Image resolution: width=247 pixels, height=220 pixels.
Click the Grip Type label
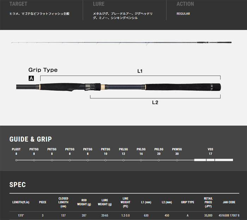(x=43, y=70)
